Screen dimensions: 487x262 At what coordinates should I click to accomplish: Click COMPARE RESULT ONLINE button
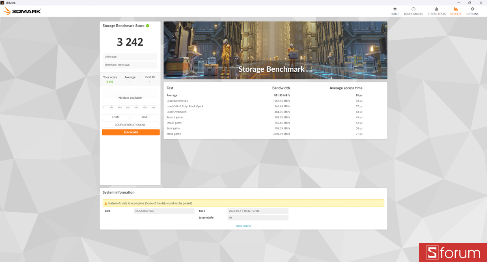click(x=130, y=125)
